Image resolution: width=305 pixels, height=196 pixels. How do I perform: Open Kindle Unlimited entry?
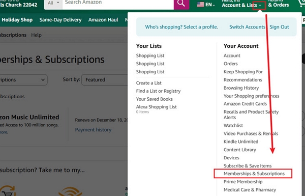point(241,142)
